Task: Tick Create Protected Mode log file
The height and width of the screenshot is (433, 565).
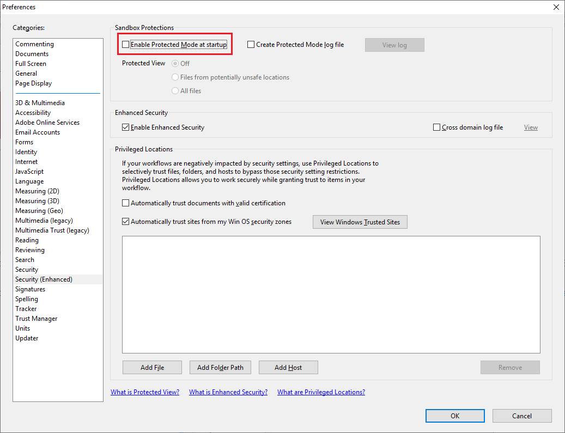Action: (x=251, y=45)
